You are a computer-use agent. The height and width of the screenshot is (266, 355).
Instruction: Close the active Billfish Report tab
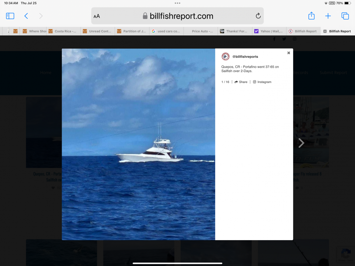325,31
